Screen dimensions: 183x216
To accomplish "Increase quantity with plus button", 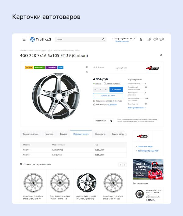I will 106,89.
